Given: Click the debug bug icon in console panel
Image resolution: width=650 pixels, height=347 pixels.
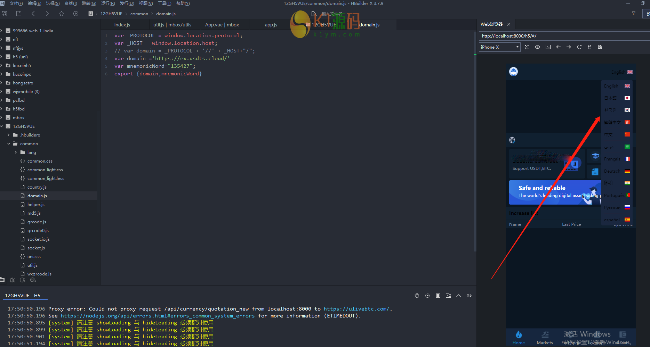Looking at the screenshot, I should (x=417, y=296).
